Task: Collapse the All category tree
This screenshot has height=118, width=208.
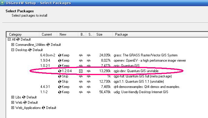Action: (x=9, y=39)
